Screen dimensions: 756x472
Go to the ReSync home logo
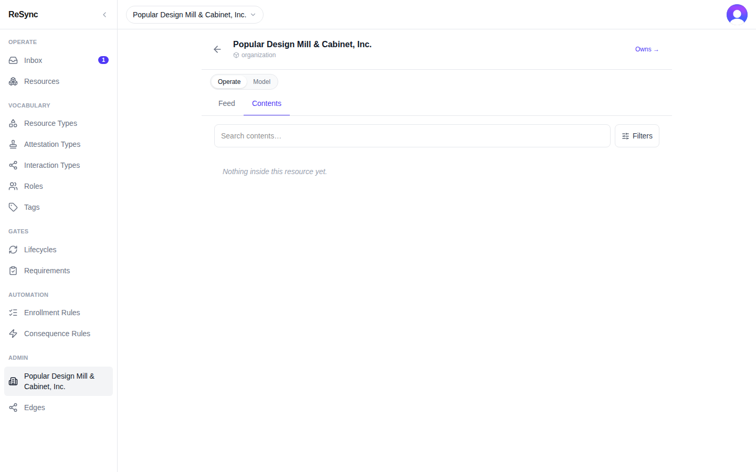(x=23, y=15)
